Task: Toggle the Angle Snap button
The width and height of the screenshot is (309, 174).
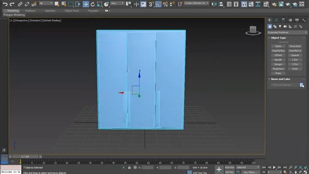Action: coord(158,4)
